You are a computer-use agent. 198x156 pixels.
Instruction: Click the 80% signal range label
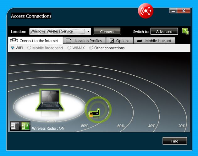pyautogui.click(x=85, y=126)
